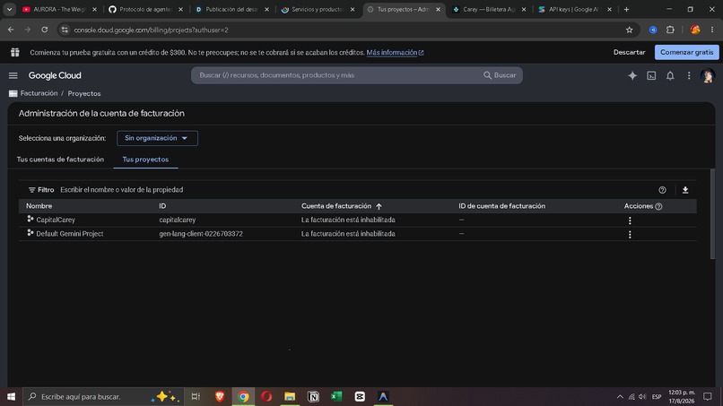
Task: Show hidden system tray icons
Action: pyautogui.click(x=620, y=396)
